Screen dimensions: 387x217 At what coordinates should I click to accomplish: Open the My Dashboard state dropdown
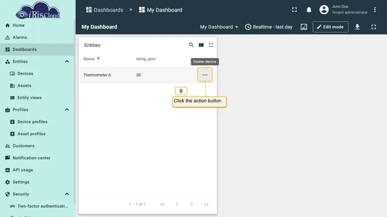tap(219, 27)
